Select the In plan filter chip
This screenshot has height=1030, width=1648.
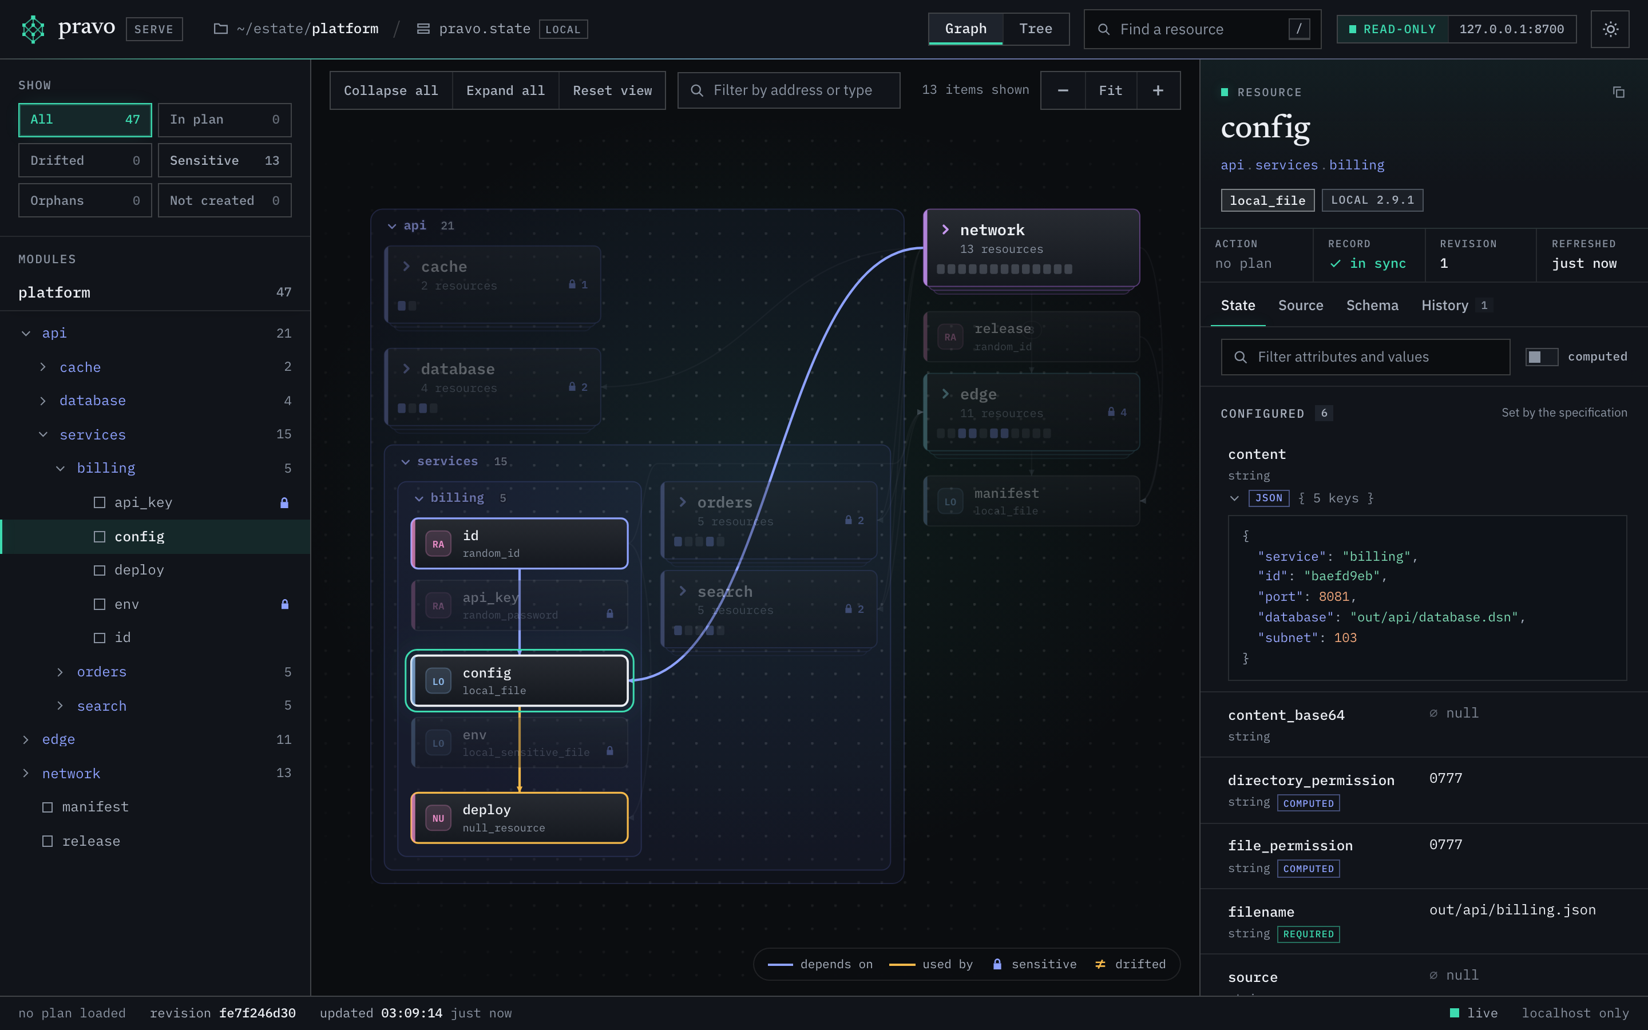click(225, 120)
